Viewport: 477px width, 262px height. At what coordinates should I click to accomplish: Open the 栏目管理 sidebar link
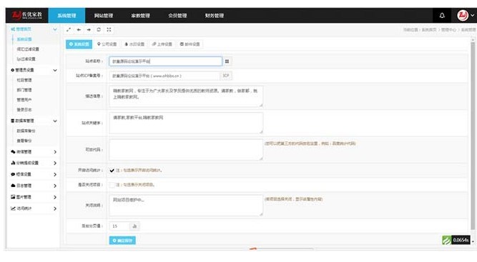pyautogui.click(x=24, y=80)
